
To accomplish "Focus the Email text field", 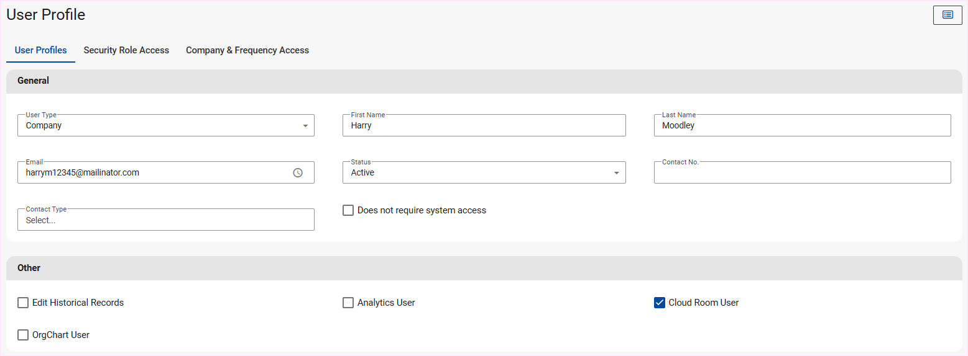I will 152,173.
